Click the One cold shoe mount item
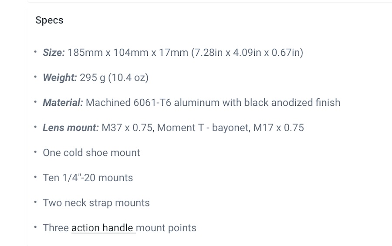392x246 pixels. click(x=91, y=153)
